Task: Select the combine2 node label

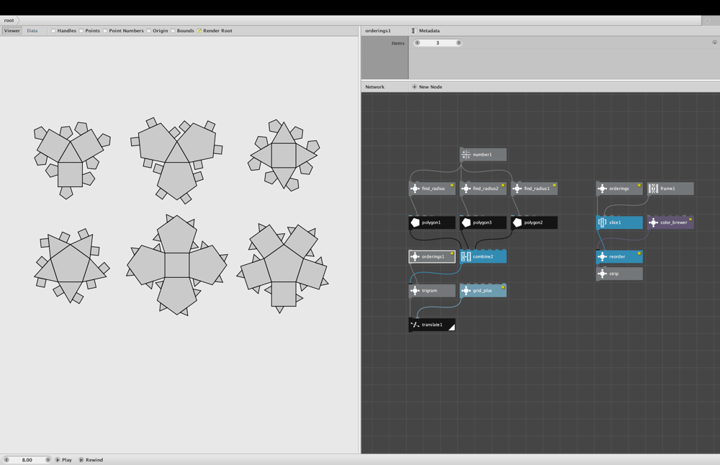Action: 483,256
